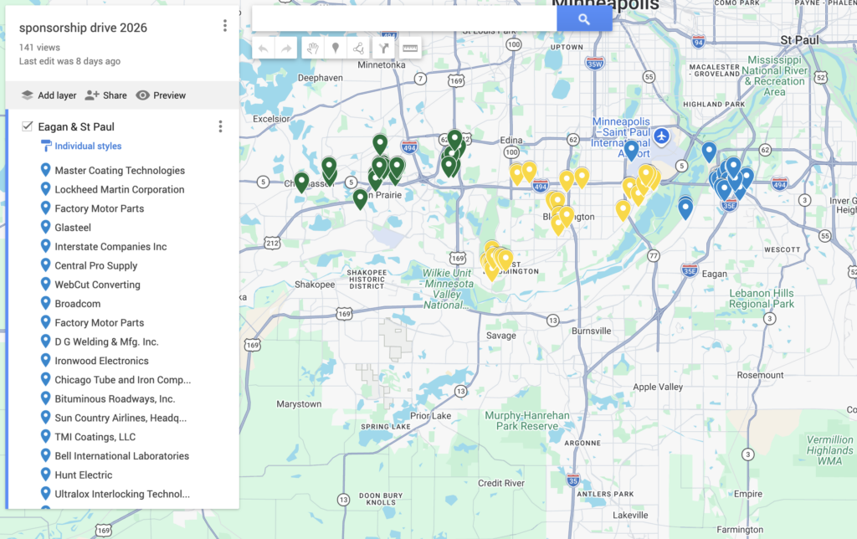
Task: Click the sponsorship drive 2026 map title
Action: coord(83,28)
